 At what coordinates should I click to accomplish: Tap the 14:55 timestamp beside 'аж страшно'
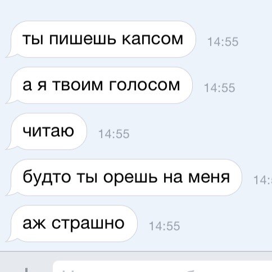tap(164, 226)
